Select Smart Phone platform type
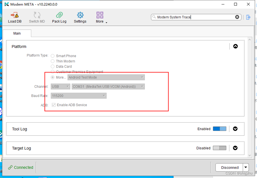 click(53, 56)
